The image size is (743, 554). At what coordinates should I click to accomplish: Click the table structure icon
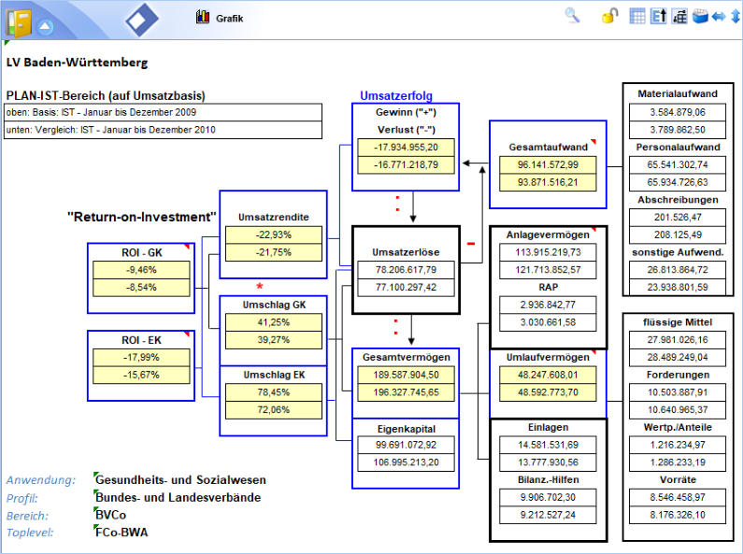679,17
